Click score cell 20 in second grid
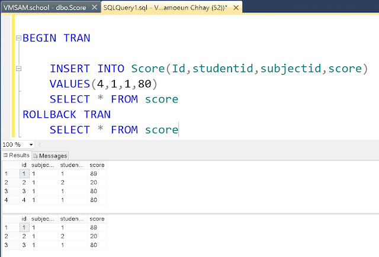The image size is (379, 257). pos(97,236)
